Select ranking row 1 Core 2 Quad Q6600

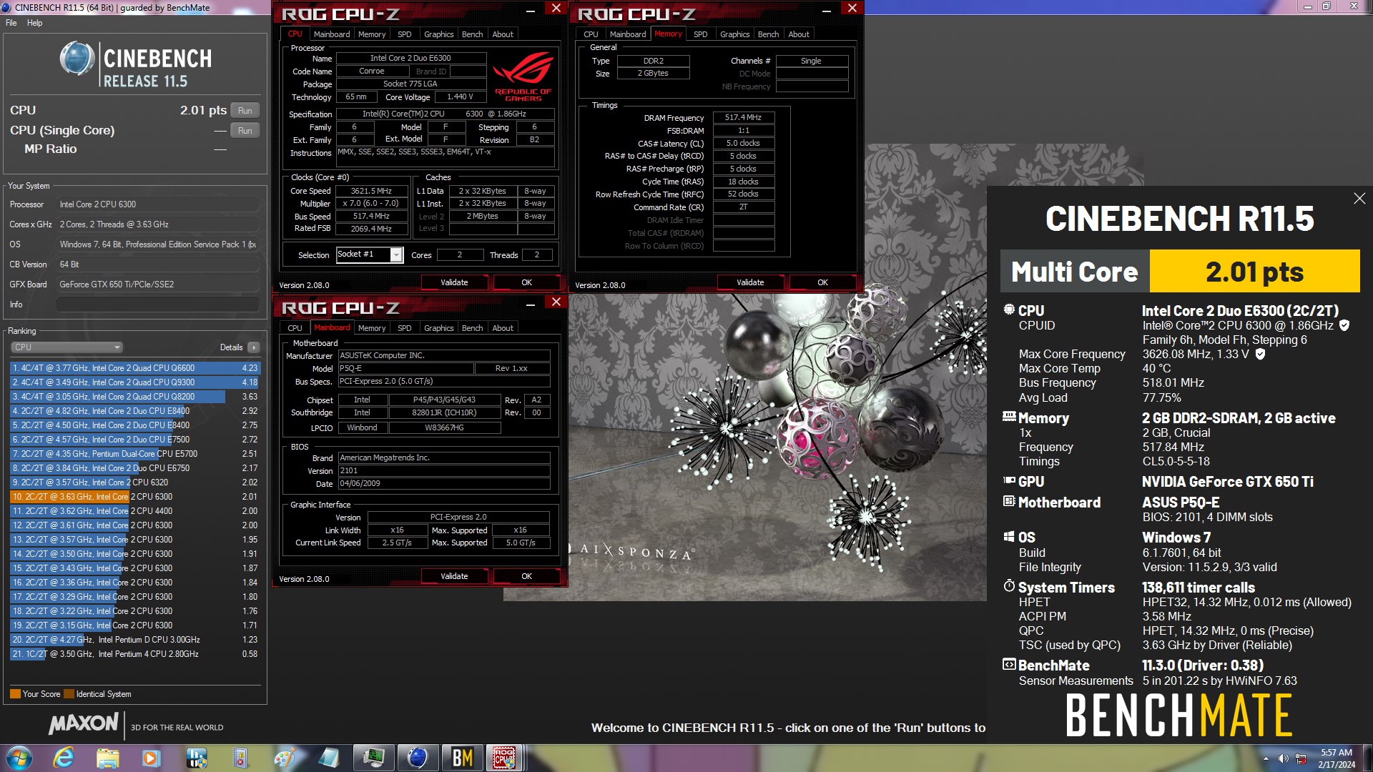click(x=135, y=368)
